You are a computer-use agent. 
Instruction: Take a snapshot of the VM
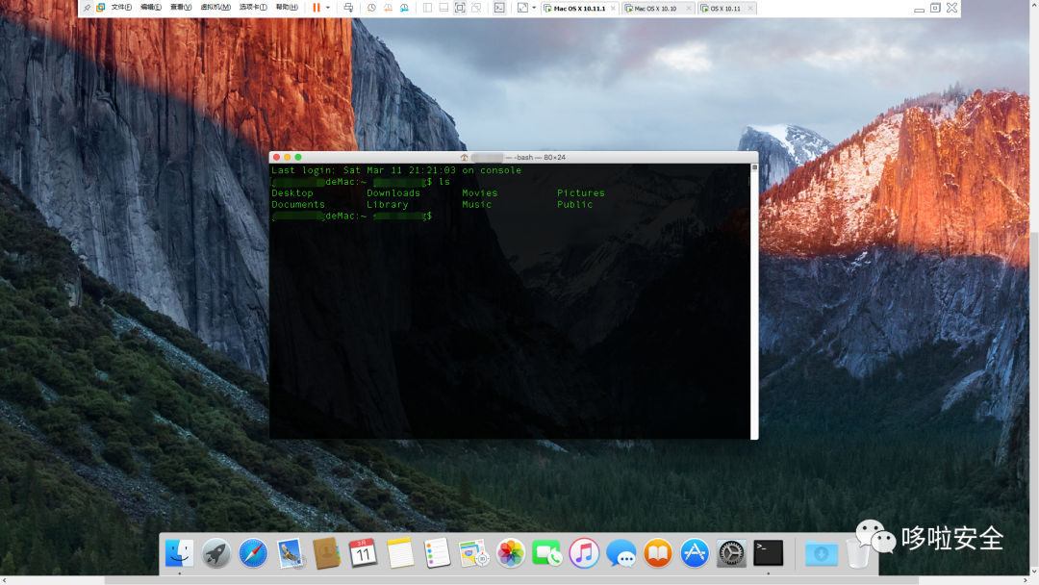point(371,8)
